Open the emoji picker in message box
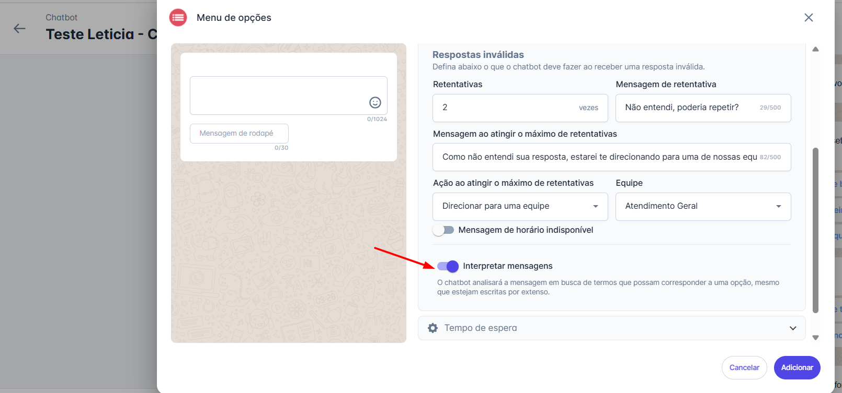Image resolution: width=842 pixels, height=393 pixels. pyautogui.click(x=375, y=102)
